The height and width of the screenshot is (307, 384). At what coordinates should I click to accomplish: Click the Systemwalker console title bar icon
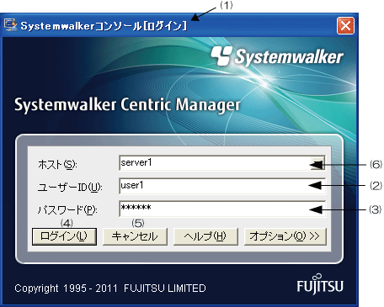pos(11,25)
